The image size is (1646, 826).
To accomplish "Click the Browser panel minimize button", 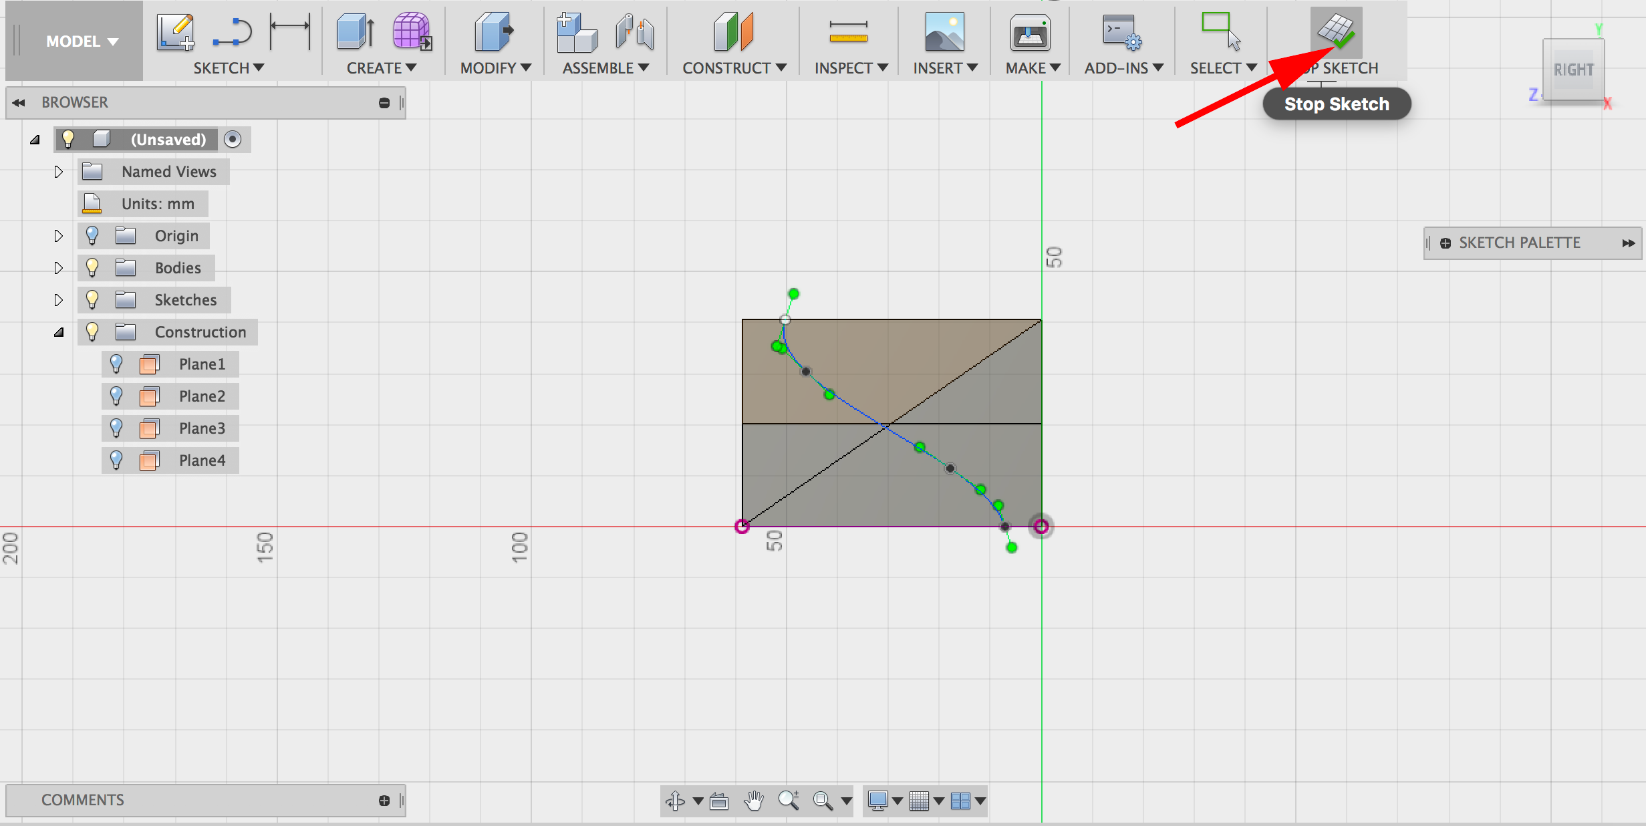I will click(384, 103).
